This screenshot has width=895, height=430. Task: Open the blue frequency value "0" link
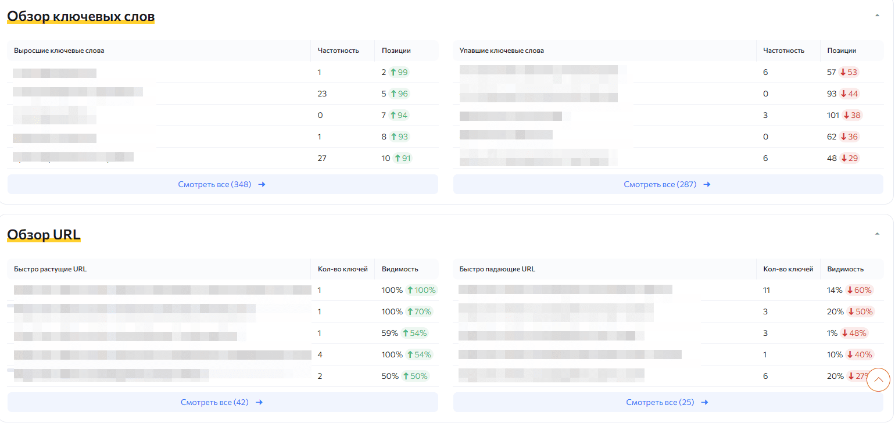tap(320, 114)
